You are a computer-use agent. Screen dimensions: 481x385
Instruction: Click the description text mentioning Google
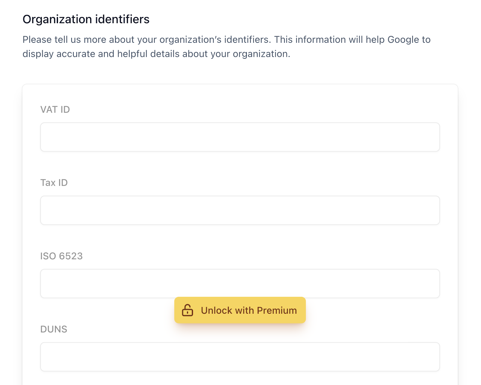226,47
